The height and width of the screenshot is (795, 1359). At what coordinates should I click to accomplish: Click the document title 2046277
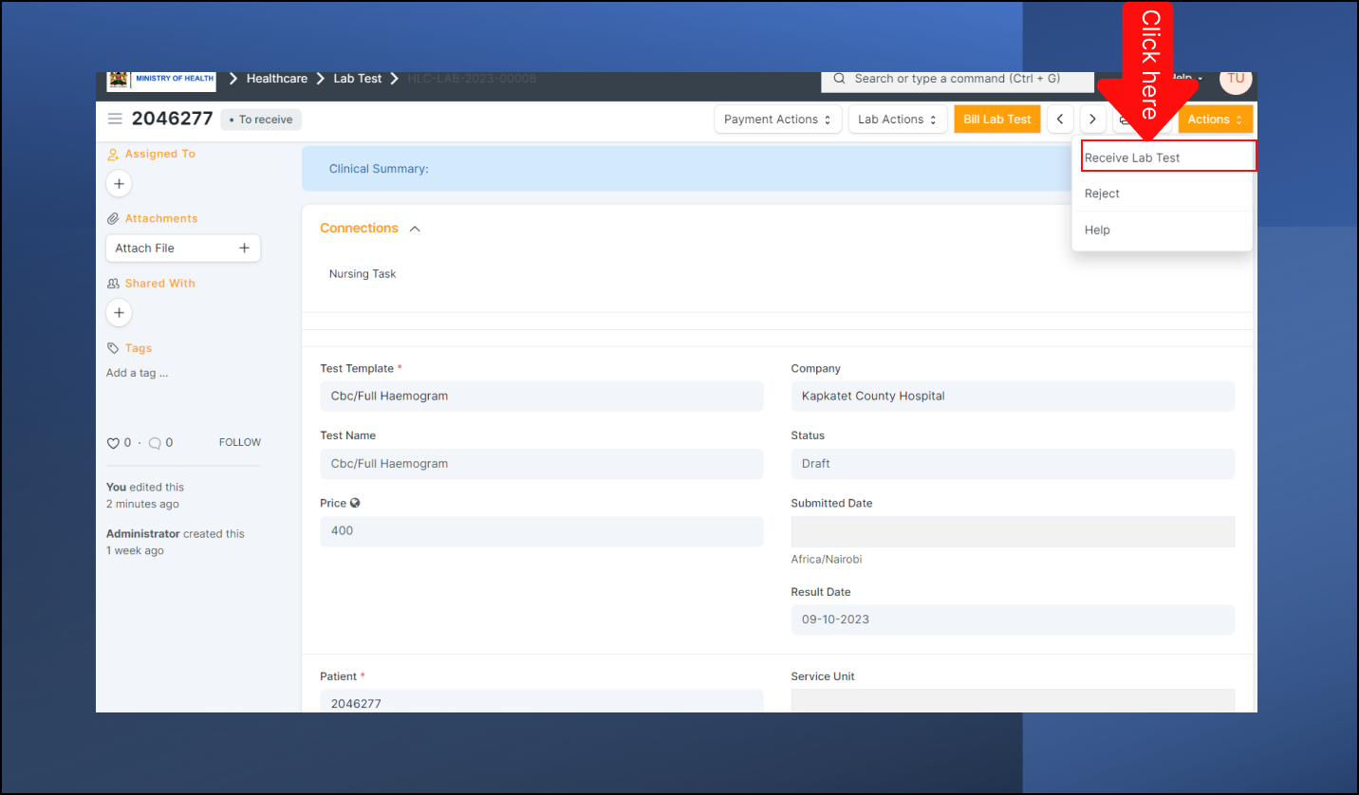coord(173,119)
